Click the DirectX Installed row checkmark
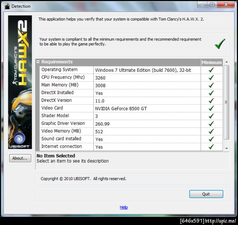The width and height of the screenshot is (238, 225). (x=211, y=93)
